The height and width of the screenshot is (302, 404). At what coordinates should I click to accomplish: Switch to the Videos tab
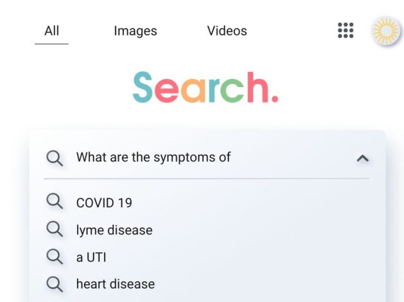coord(227,31)
